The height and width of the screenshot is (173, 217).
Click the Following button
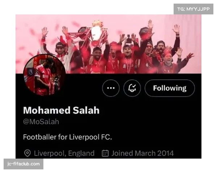point(170,88)
